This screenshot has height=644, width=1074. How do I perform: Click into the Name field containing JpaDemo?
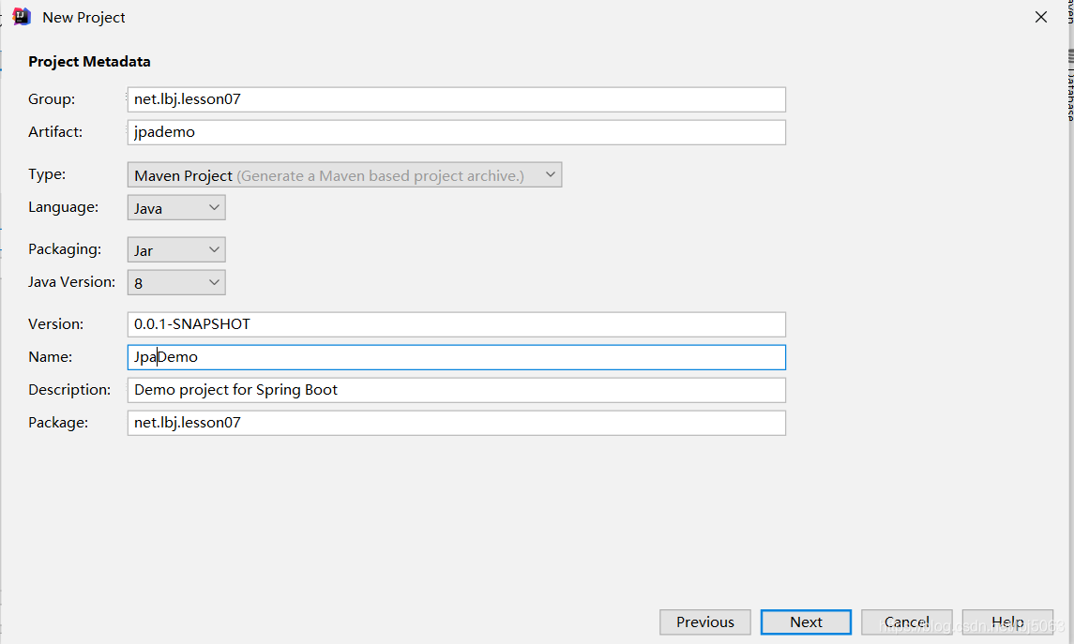coord(456,357)
